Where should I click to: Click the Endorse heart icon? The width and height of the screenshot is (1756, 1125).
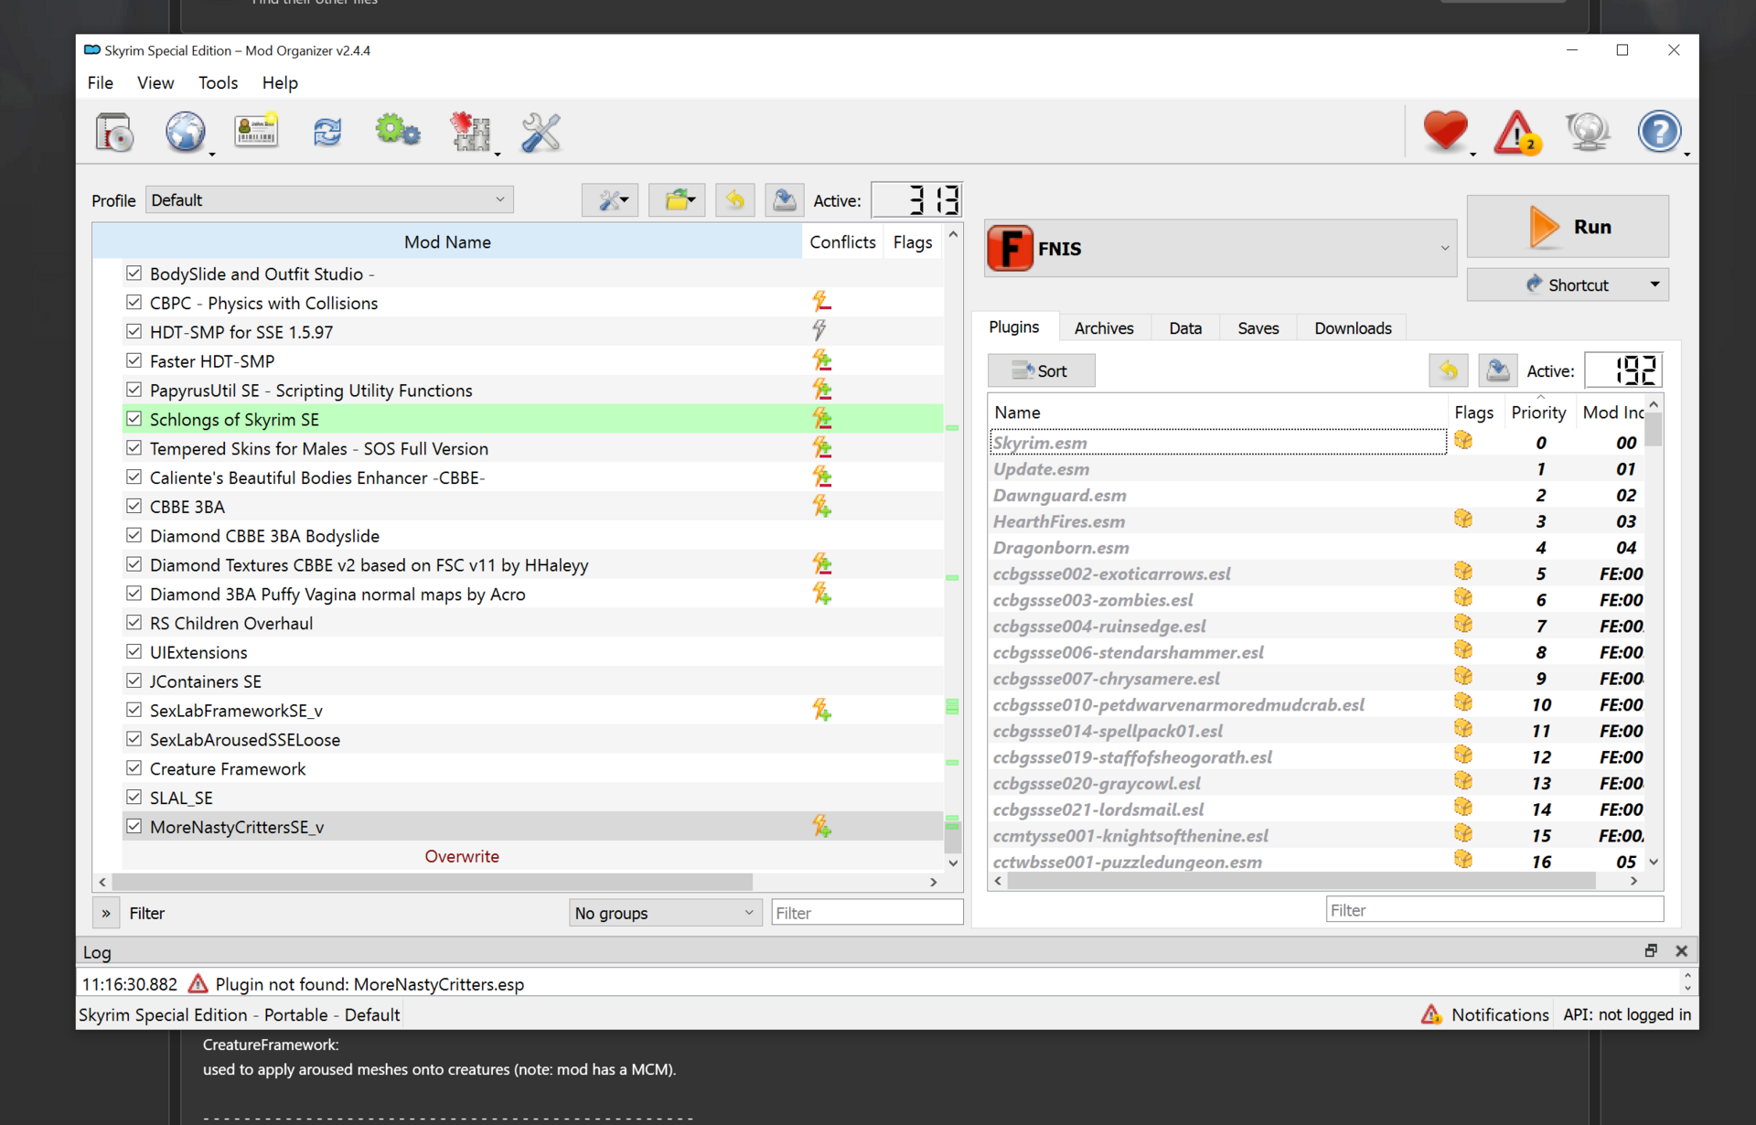pos(1445,131)
